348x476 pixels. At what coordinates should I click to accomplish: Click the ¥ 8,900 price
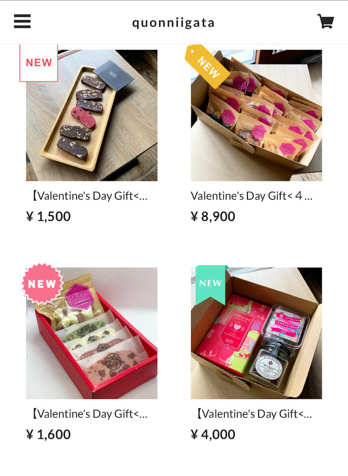213,216
